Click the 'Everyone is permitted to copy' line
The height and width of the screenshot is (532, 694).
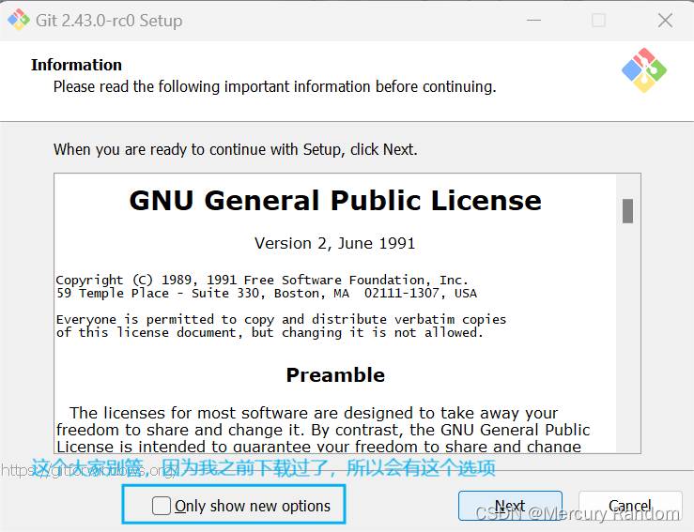pyautogui.click(x=281, y=319)
